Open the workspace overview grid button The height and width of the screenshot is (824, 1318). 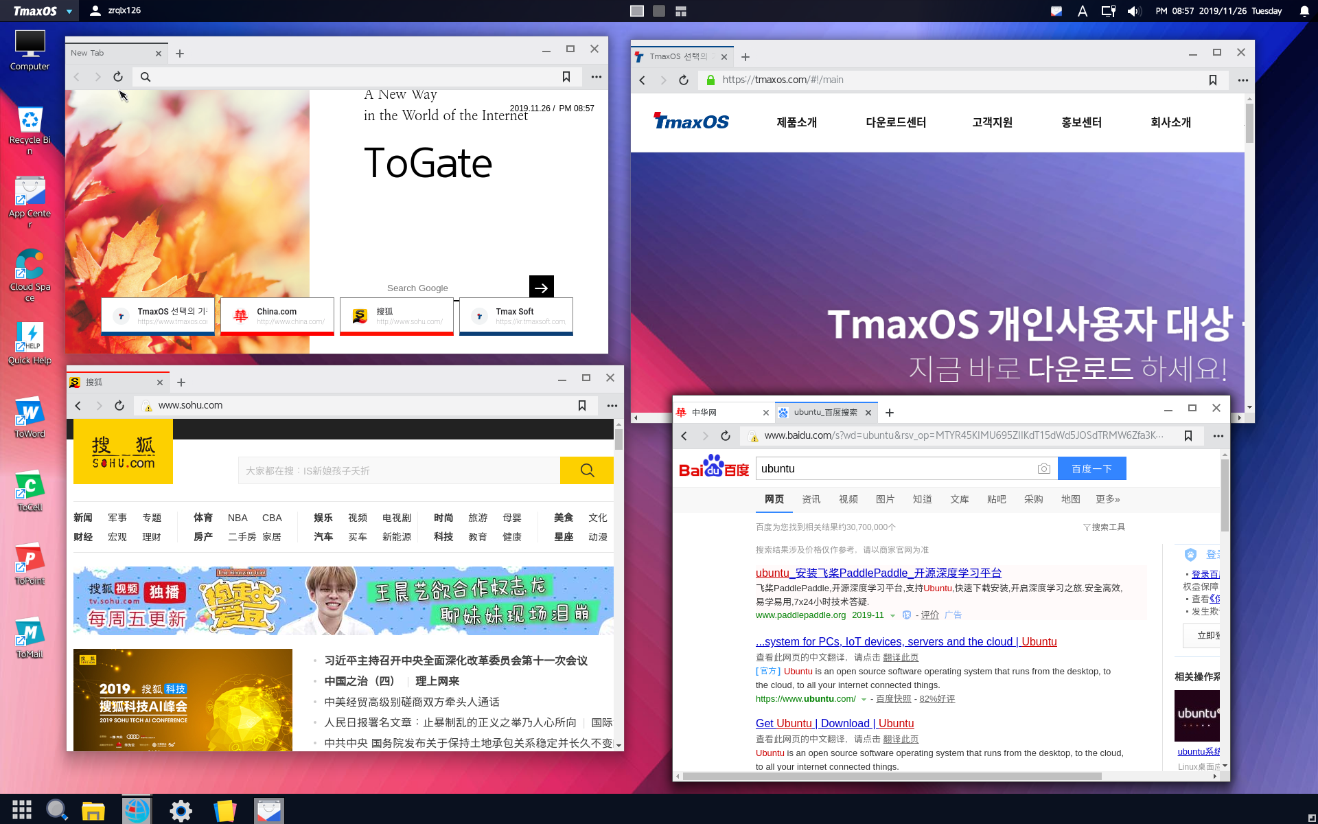pos(681,11)
